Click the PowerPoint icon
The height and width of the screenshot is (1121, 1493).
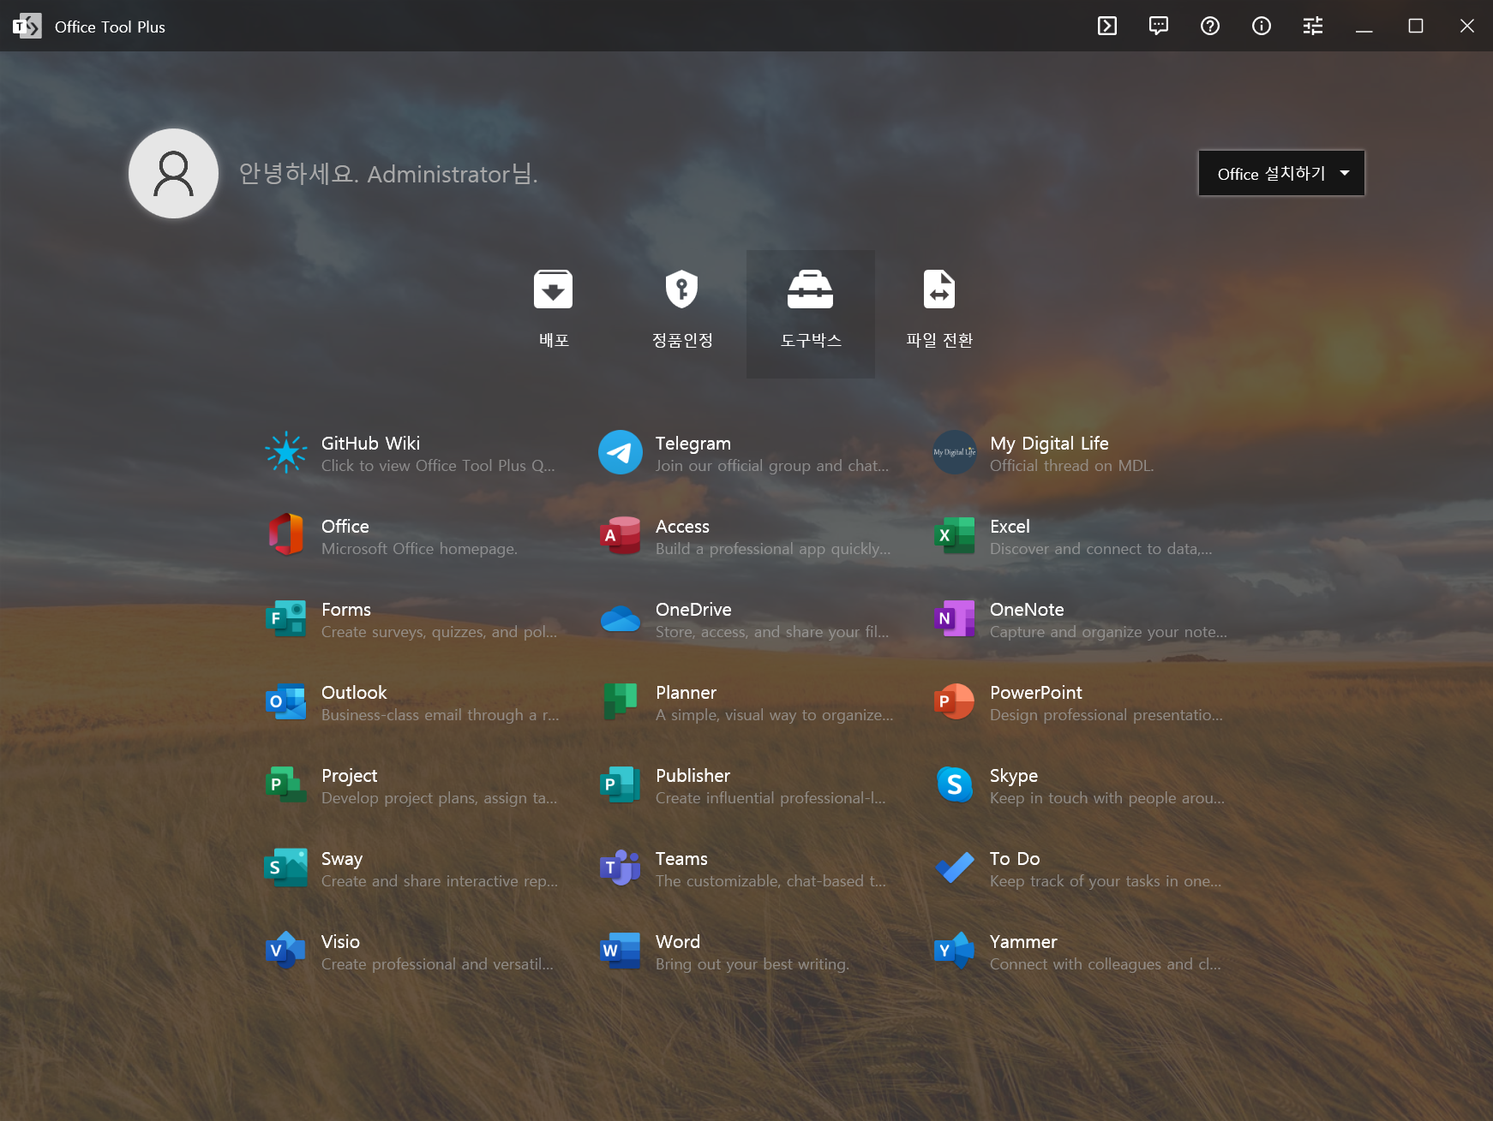pyautogui.click(x=955, y=701)
